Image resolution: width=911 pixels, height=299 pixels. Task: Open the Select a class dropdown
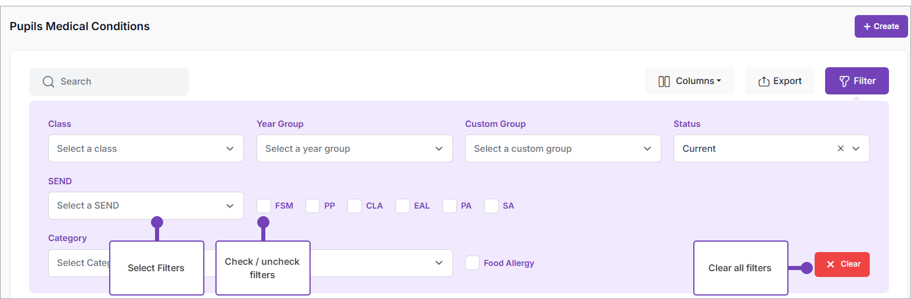[146, 148]
